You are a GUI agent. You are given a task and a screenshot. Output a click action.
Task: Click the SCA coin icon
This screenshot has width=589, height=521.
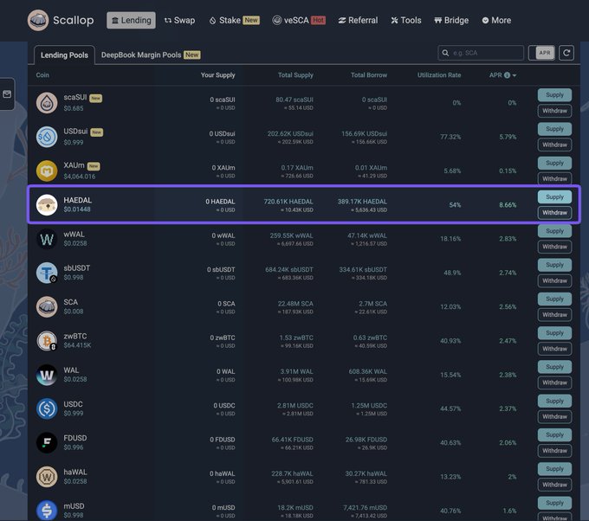pyautogui.click(x=47, y=306)
